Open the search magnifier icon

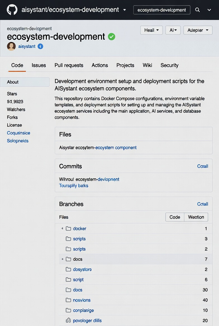(x=197, y=10)
